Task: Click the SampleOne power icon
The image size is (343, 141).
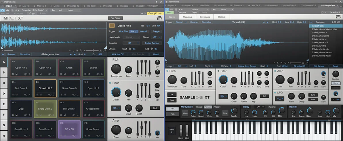Action: point(167,9)
